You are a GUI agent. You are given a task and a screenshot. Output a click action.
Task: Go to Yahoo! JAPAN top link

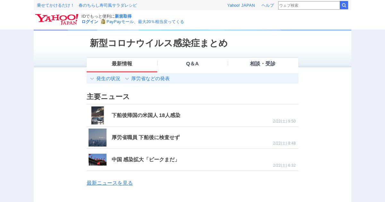tap(241, 5)
